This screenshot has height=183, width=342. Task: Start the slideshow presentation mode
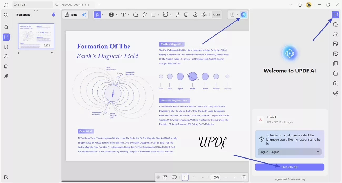174,177
